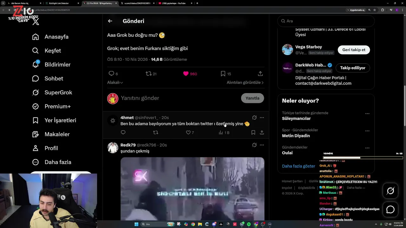
Task: Open the floating chat messages button
Action: [390, 210]
